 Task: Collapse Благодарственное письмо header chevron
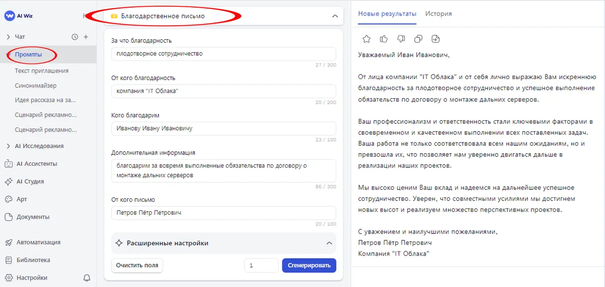335,16
